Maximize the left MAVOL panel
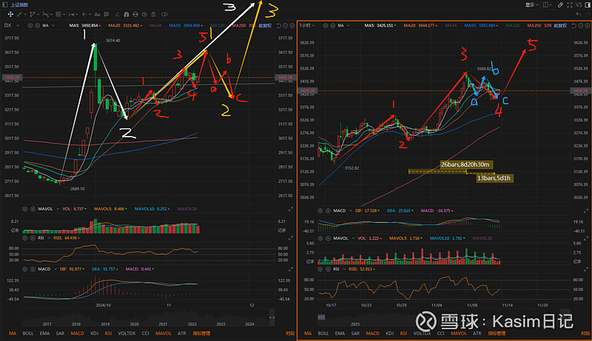The width and height of the screenshot is (592, 341). point(291,209)
